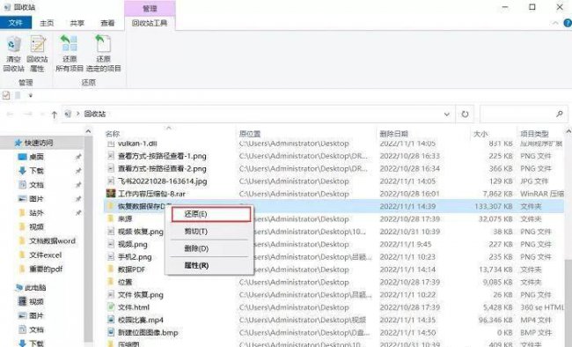Screen dimensions: 572x347
Task: Click the forward navigation arrow
Action: pyautogui.click(x=27, y=114)
